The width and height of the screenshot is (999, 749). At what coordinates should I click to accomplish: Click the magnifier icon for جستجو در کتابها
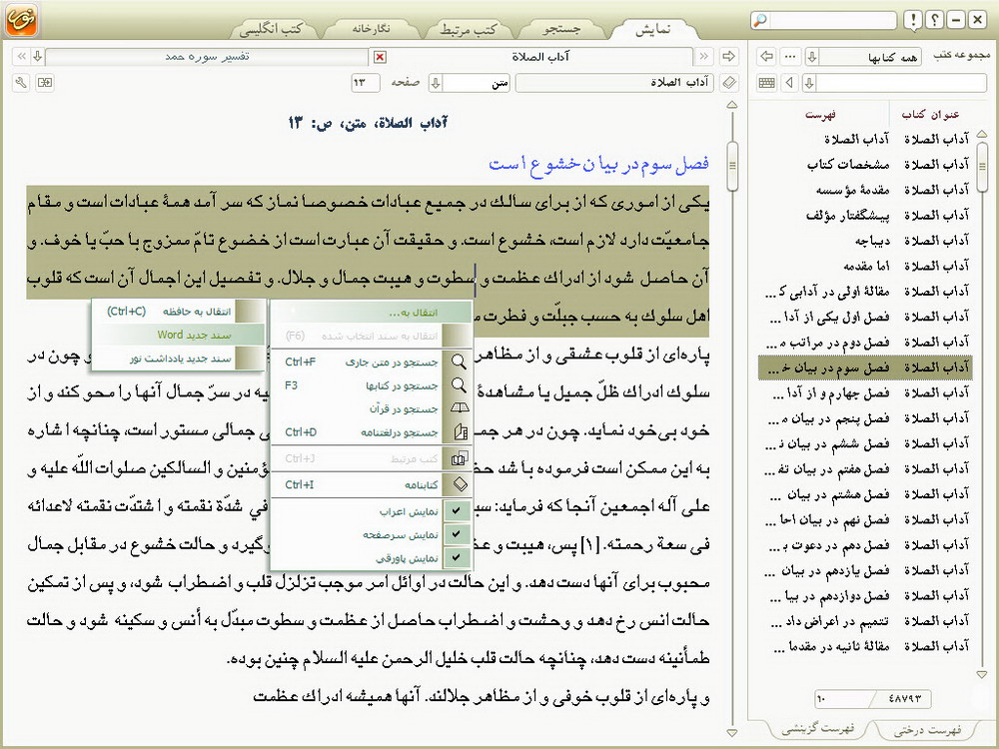click(x=459, y=385)
